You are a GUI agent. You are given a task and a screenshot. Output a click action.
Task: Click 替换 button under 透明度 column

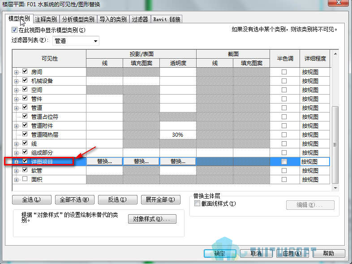pos(178,161)
